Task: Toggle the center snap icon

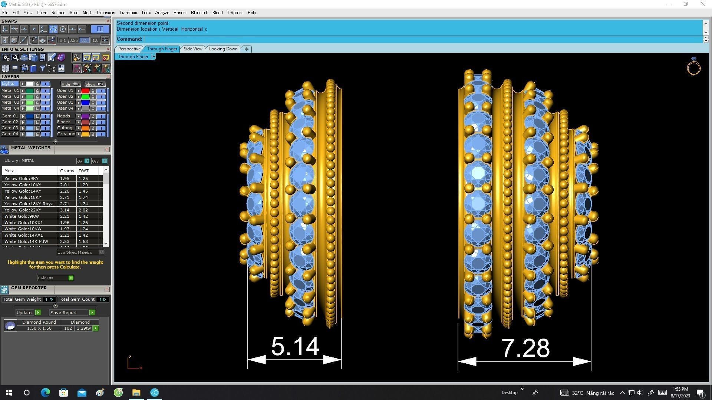Action: (x=63, y=29)
